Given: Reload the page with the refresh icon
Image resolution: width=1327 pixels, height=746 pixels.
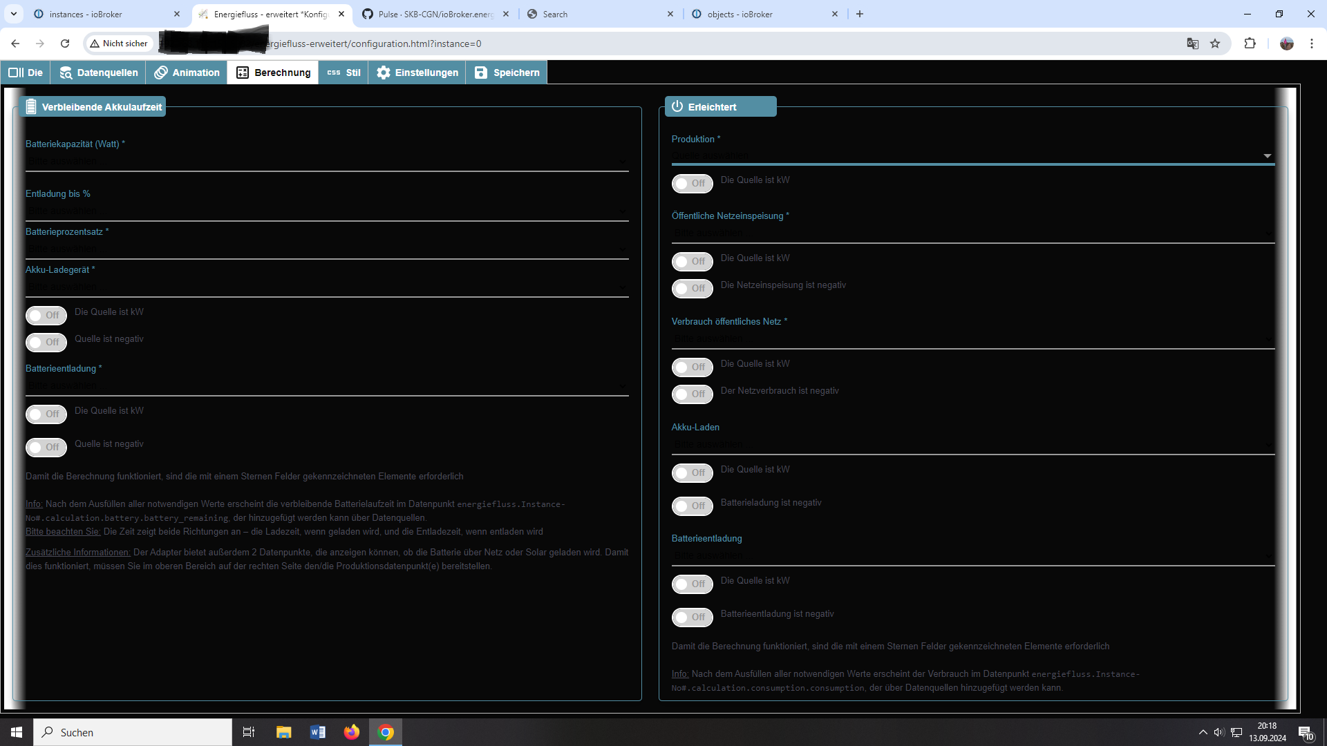Looking at the screenshot, I should 65,44.
